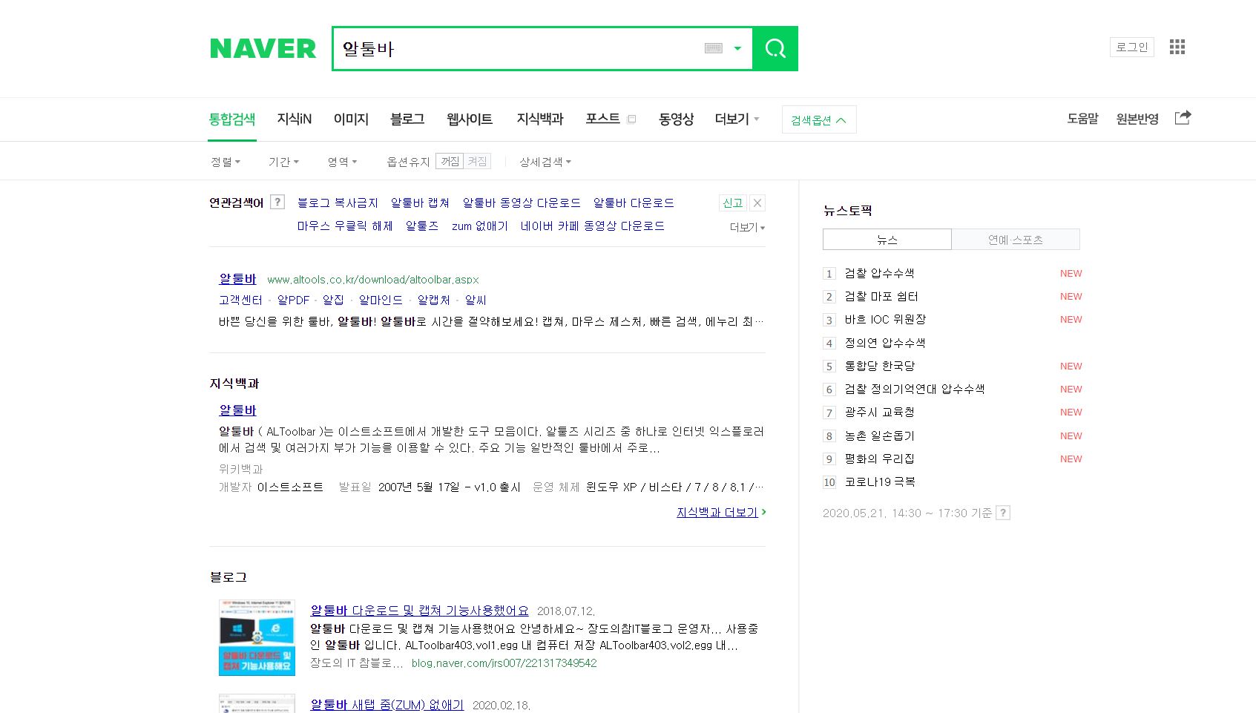Click related search 알툴바 캡쳐
This screenshot has height=713, width=1256.
point(420,203)
